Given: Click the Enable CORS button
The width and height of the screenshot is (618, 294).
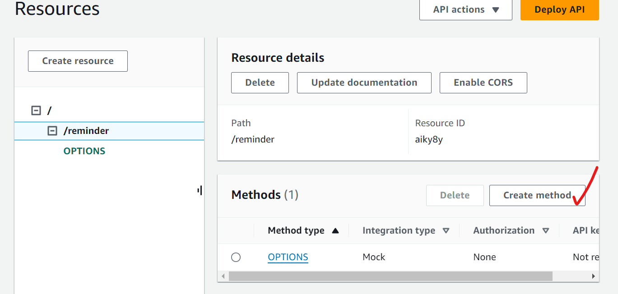Looking at the screenshot, I should (483, 83).
